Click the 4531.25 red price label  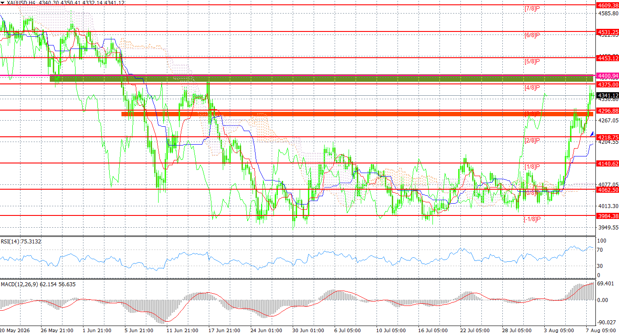[x=608, y=32]
